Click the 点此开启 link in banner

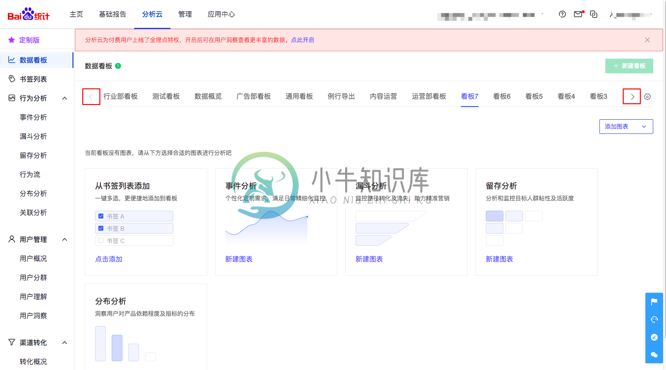303,40
